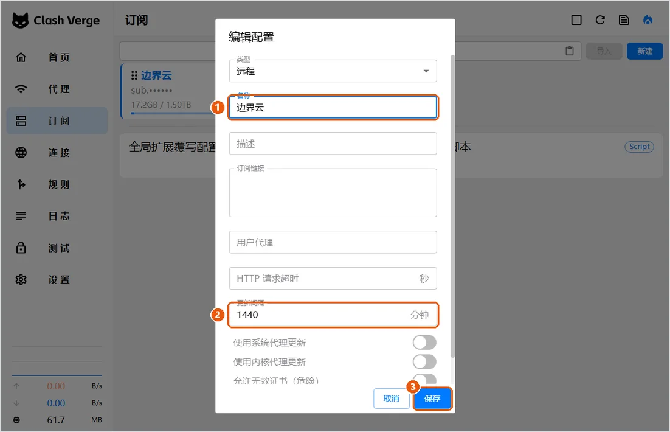Viewport: 670px width, 432px height.
Task: Click the 边界云 usage progress bar
Action: click(173, 113)
